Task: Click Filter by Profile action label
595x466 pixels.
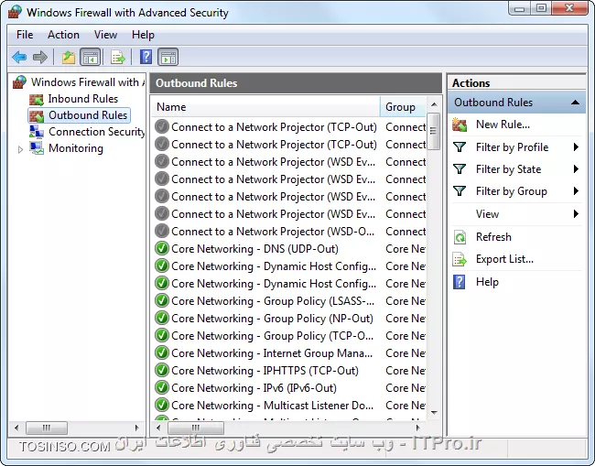Action: pyautogui.click(x=512, y=147)
